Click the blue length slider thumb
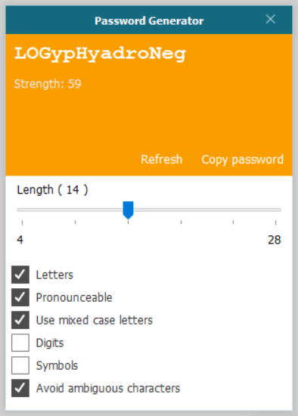The height and width of the screenshot is (416, 298). 128,210
